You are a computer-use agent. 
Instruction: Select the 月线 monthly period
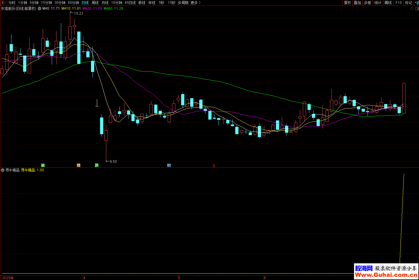tap(105, 3)
